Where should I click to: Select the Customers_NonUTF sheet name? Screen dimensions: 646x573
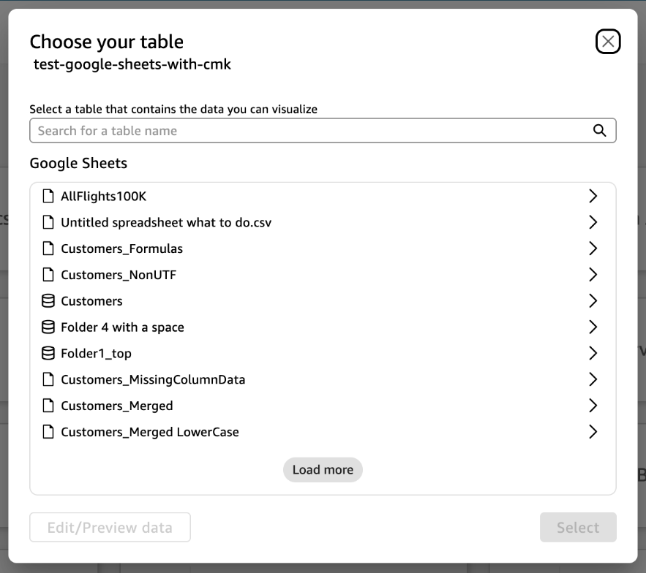[x=119, y=275]
